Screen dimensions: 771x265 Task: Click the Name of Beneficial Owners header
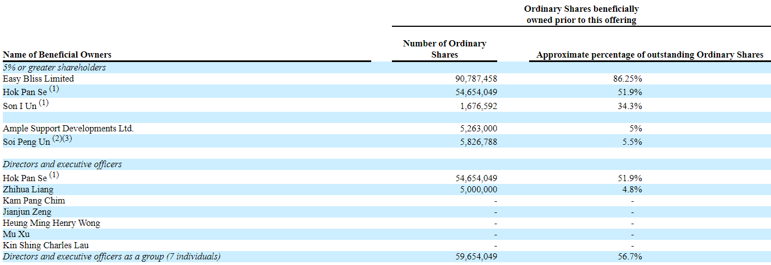[57, 55]
